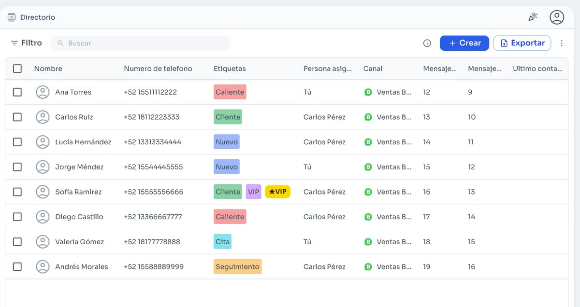Image resolution: width=580 pixels, height=307 pixels.
Task: Click the Ultimo contacto column header
Action: pos(537,69)
